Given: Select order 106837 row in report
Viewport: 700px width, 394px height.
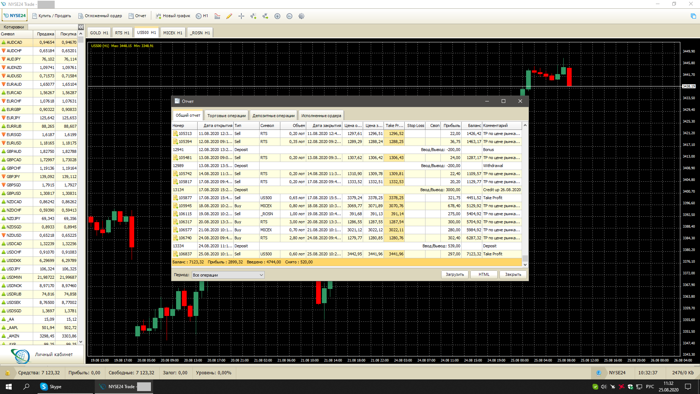Looking at the screenshot, I should pos(347,254).
